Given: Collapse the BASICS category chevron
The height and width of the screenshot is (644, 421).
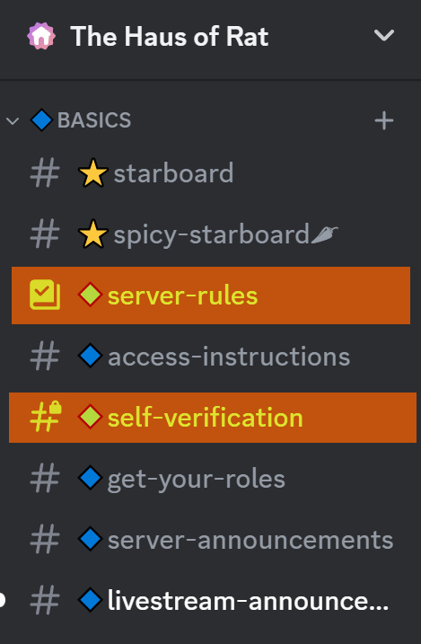Looking at the screenshot, I should 13,120.
